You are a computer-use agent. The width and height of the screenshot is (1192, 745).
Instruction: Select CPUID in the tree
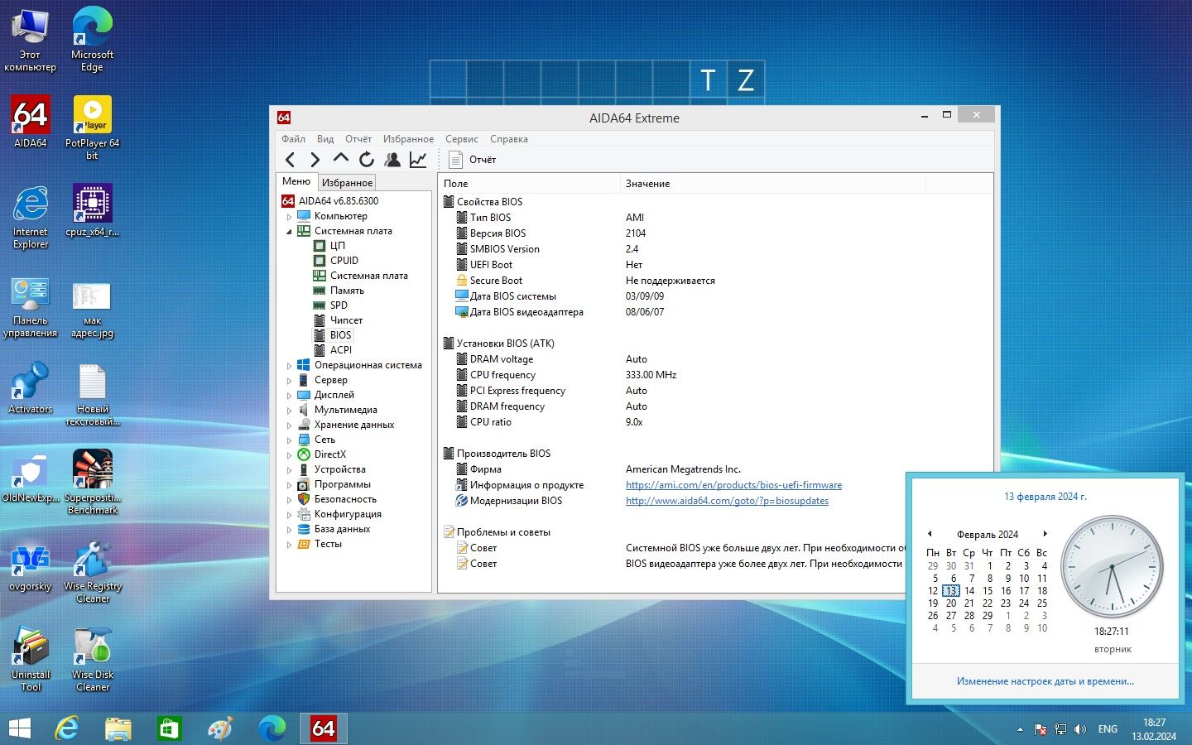click(x=344, y=261)
